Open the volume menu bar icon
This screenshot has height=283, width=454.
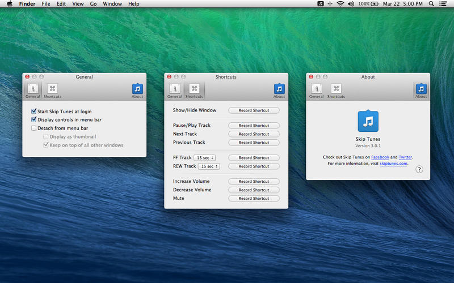coord(351,4)
